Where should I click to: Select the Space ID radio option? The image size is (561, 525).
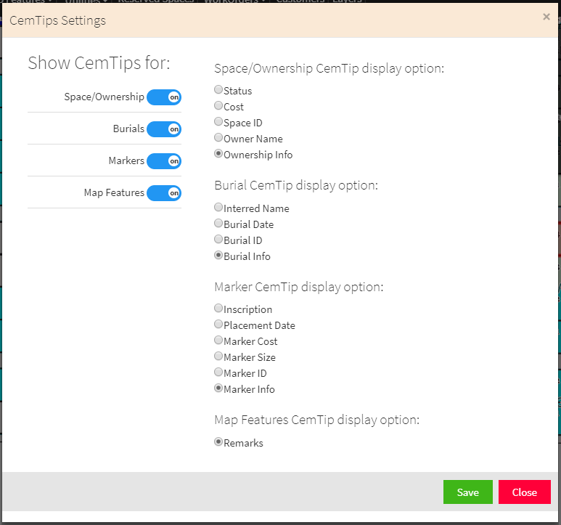coord(218,122)
